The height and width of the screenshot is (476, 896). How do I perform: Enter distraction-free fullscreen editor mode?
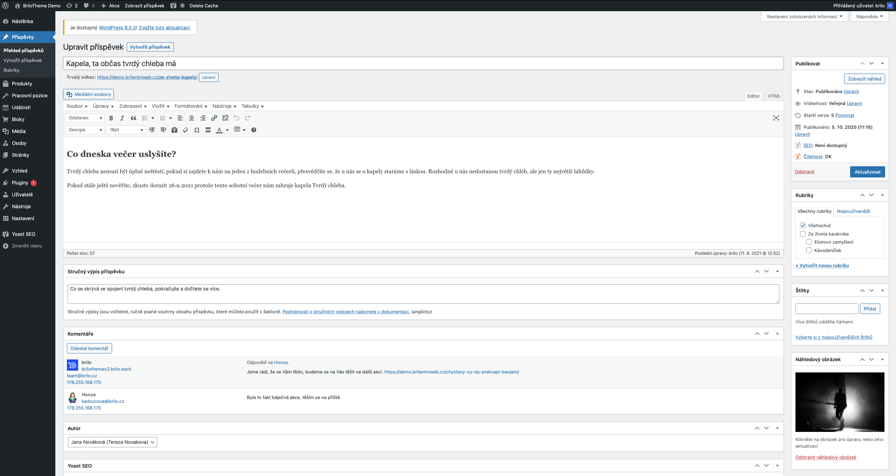pyautogui.click(x=776, y=118)
